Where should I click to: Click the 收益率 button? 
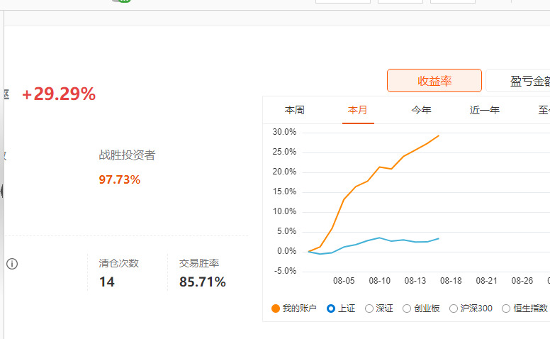434,81
